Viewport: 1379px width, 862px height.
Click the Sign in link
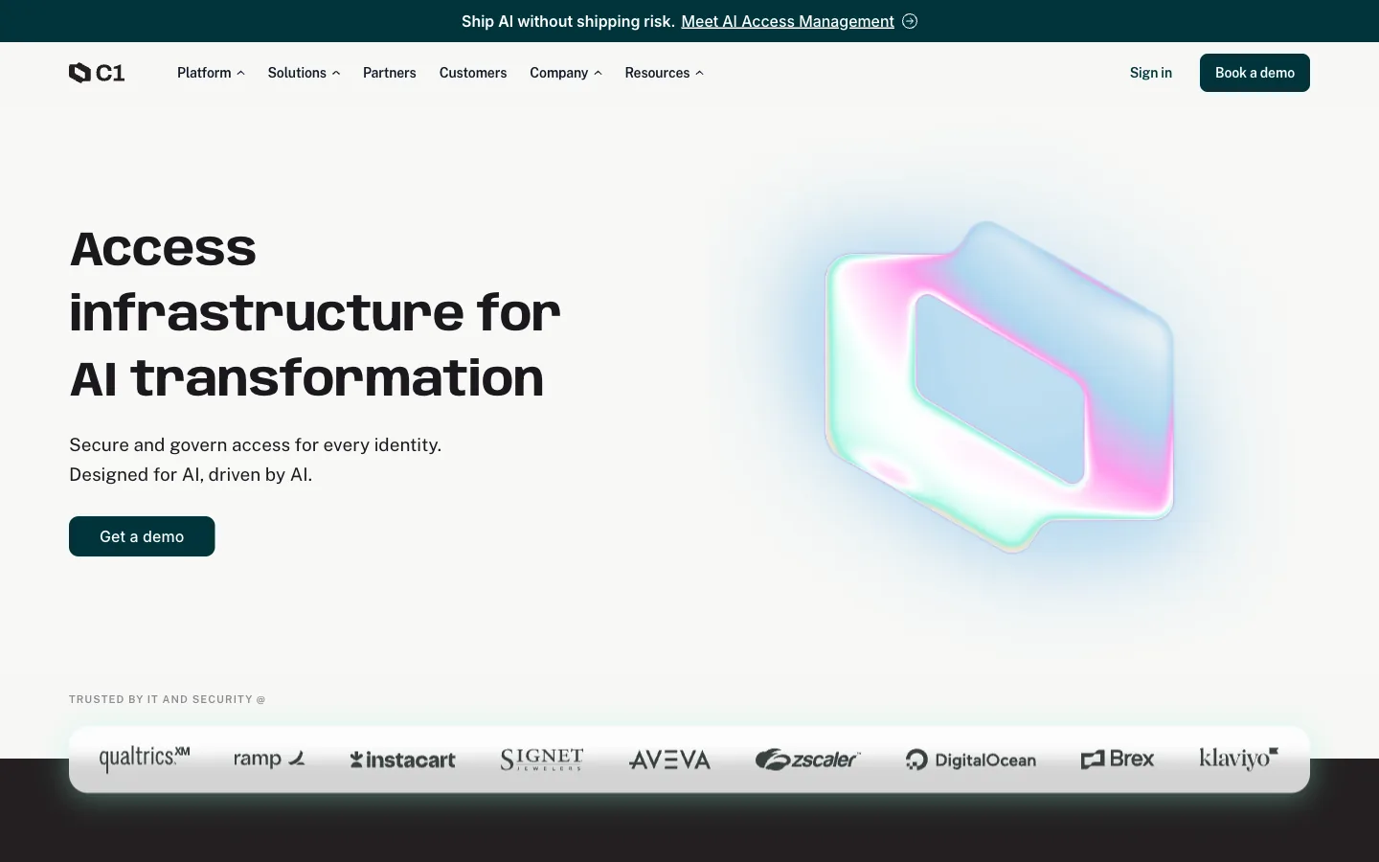tap(1151, 73)
